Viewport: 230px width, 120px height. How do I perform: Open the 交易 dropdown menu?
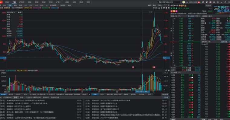(x=89, y=2)
